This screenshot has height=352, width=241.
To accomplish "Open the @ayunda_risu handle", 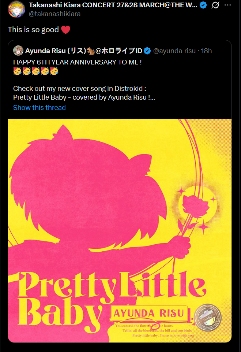I will [x=174, y=51].
